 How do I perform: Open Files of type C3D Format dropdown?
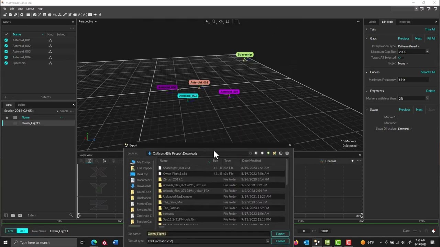tap(209, 241)
